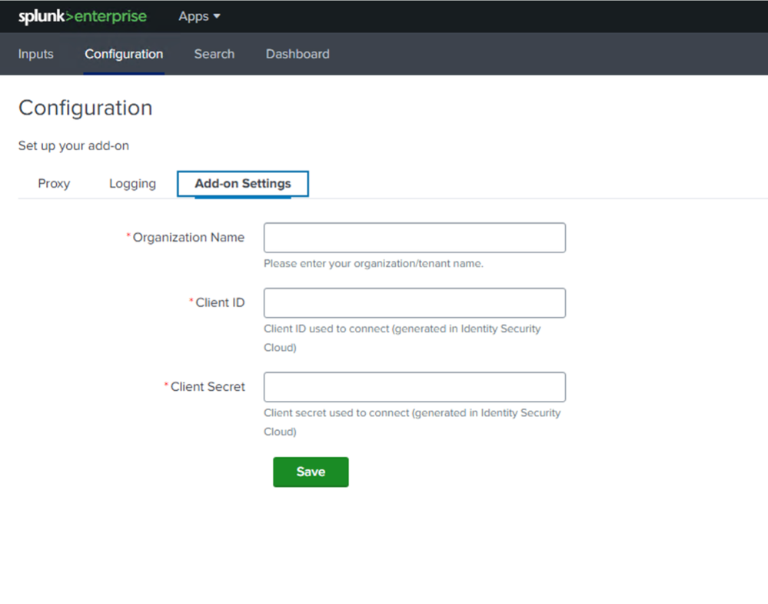768x604 pixels.
Task: Select the Client ID text box
Action: [x=414, y=302]
